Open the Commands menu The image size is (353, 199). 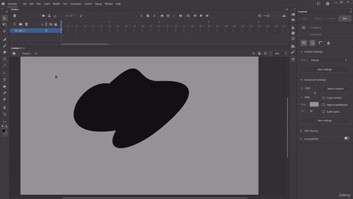(x=76, y=4)
